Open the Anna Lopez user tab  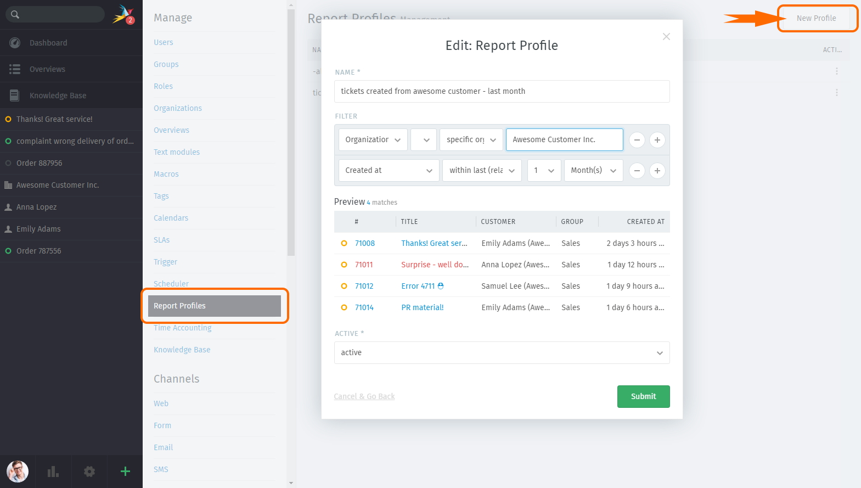(71, 207)
